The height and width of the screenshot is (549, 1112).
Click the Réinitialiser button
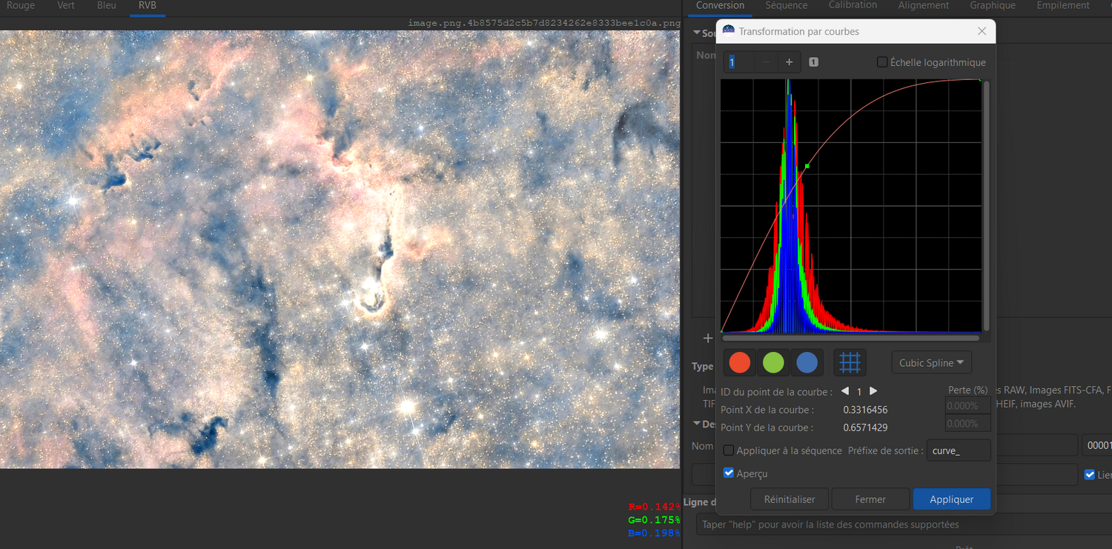pos(790,499)
